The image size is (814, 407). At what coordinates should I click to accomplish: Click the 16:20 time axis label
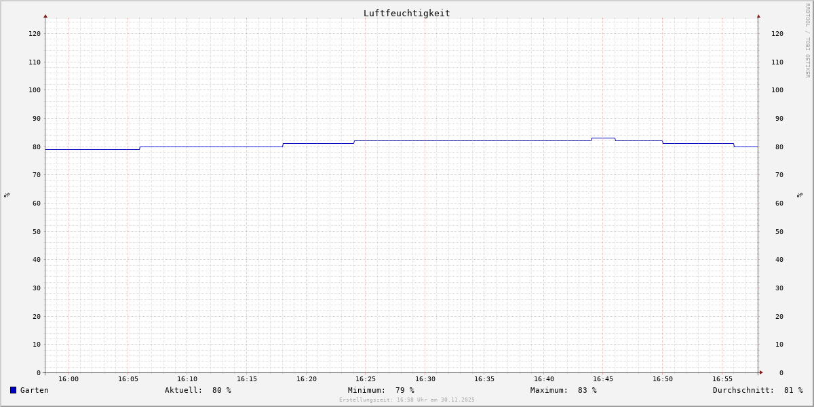pos(307,379)
